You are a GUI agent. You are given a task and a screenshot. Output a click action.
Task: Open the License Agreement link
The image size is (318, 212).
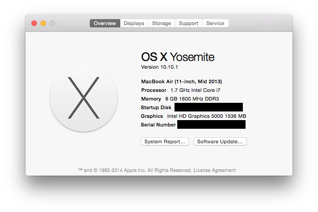point(215,170)
